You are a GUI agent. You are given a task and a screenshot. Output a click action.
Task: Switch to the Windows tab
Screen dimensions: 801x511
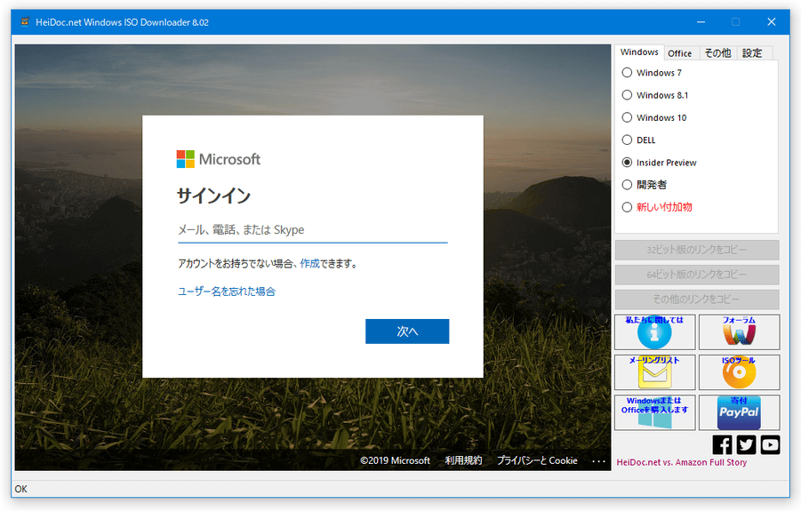pyautogui.click(x=639, y=52)
